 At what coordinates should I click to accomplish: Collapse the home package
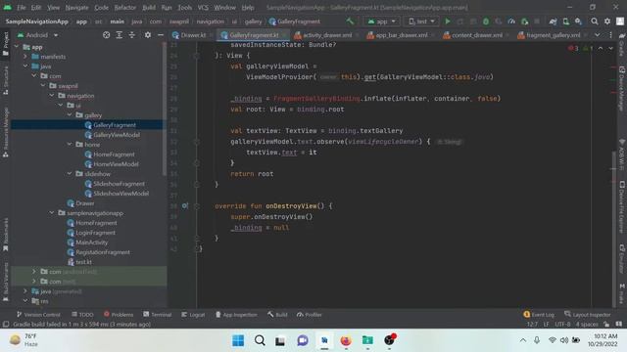click(70, 145)
